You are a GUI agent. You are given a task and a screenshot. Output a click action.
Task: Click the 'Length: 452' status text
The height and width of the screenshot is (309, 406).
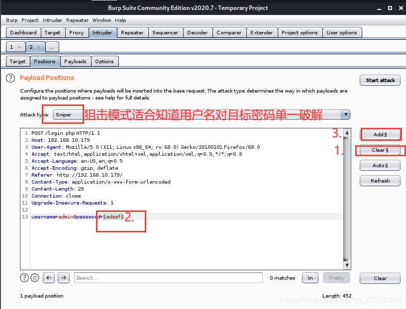[x=337, y=296]
